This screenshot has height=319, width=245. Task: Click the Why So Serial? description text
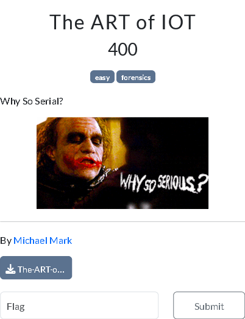click(x=32, y=101)
